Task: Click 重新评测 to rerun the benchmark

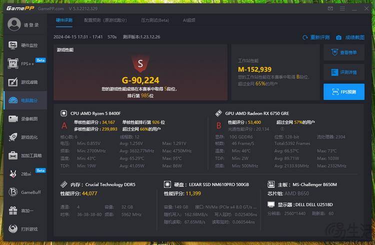Action: (x=316, y=37)
